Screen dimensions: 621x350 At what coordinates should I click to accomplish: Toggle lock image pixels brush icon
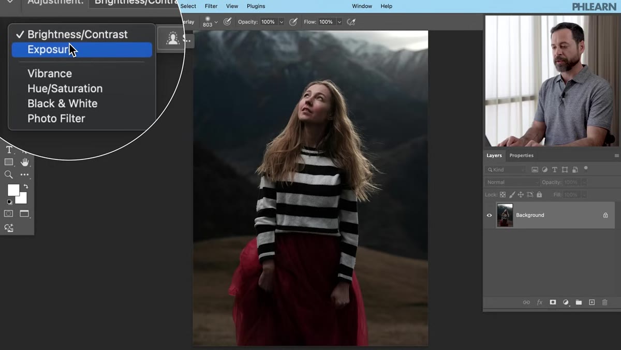(512, 195)
